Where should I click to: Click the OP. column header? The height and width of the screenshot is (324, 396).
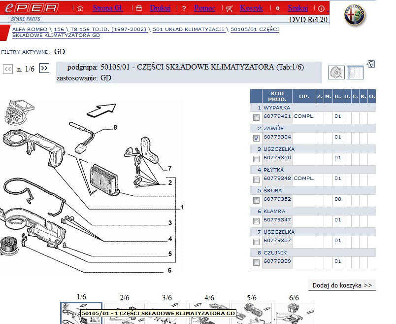point(304,96)
